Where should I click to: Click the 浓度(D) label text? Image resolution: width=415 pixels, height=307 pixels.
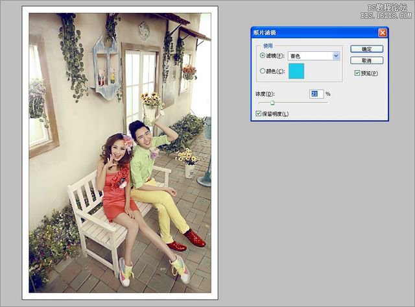[266, 94]
